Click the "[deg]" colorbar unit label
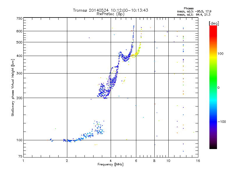The width and height of the screenshot is (233, 175). pyautogui.click(x=214, y=24)
